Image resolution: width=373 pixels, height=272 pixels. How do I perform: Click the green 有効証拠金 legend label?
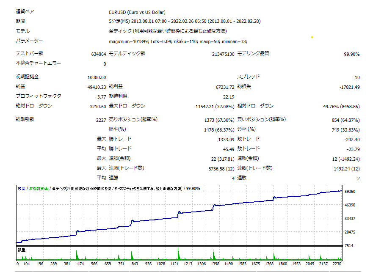pos(39,189)
